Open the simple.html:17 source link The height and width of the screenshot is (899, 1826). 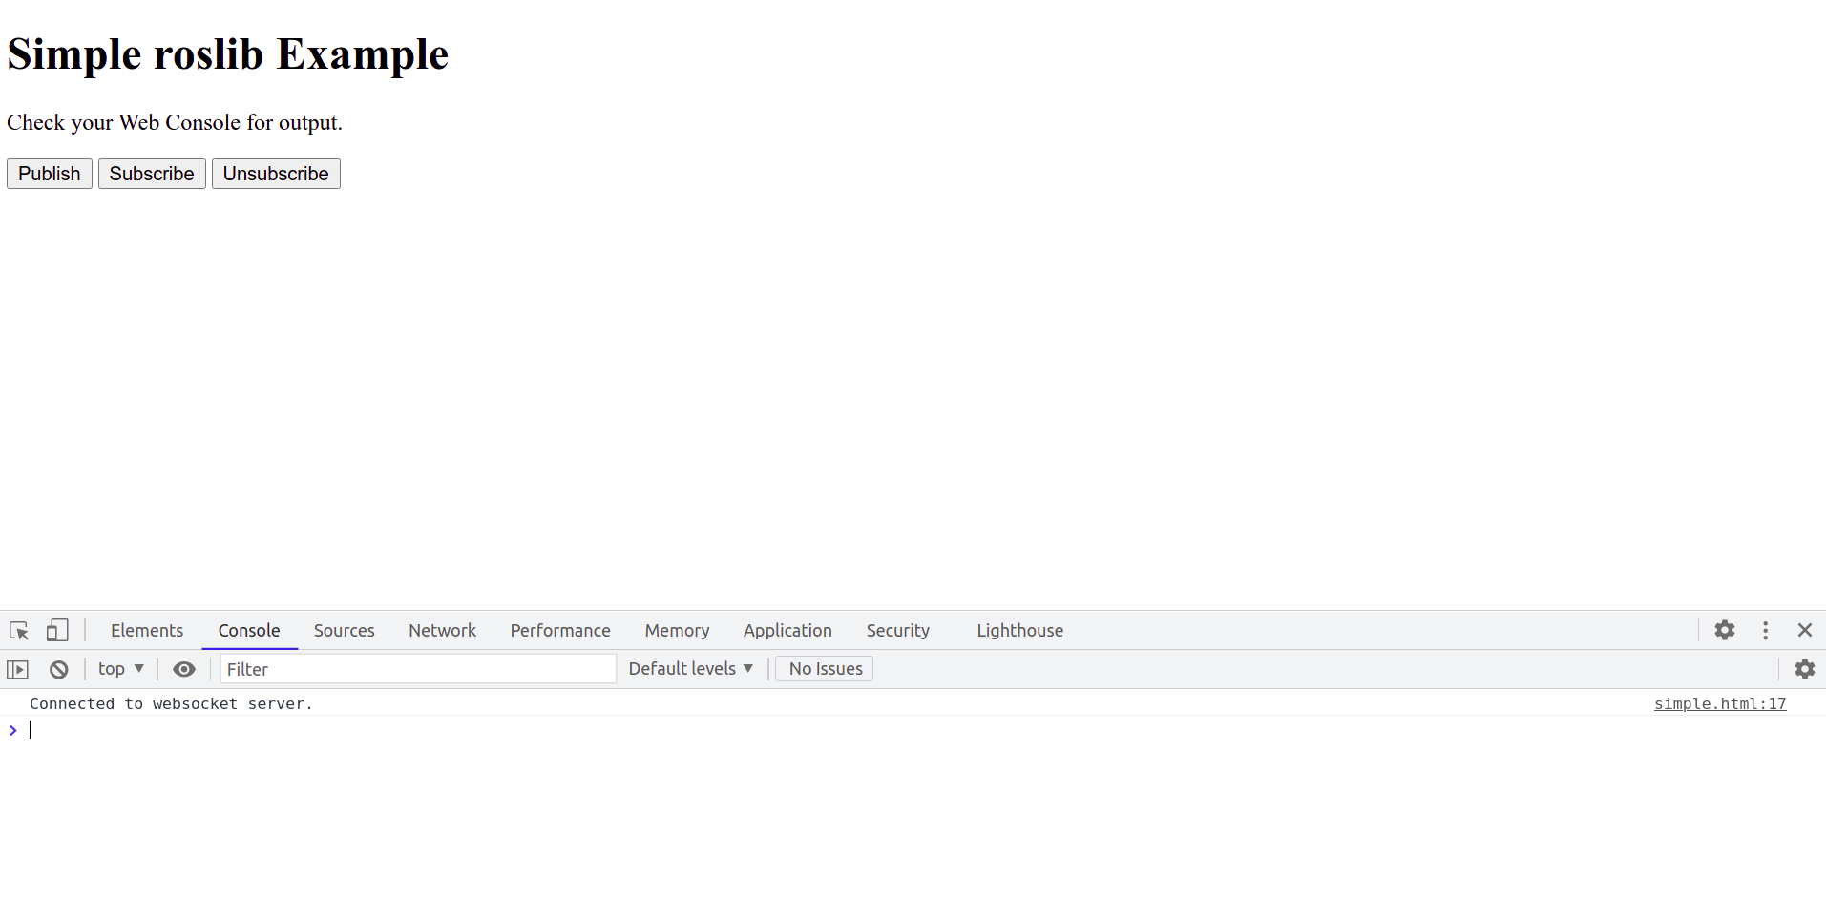click(1719, 703)
